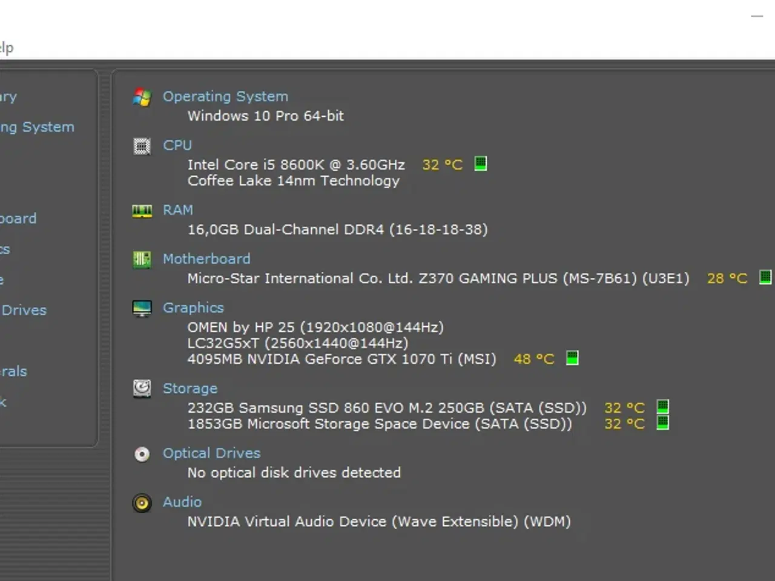Click the Intel Core i5 8600K text
This screenshot has width=775, height=581.
click(296, 165)
